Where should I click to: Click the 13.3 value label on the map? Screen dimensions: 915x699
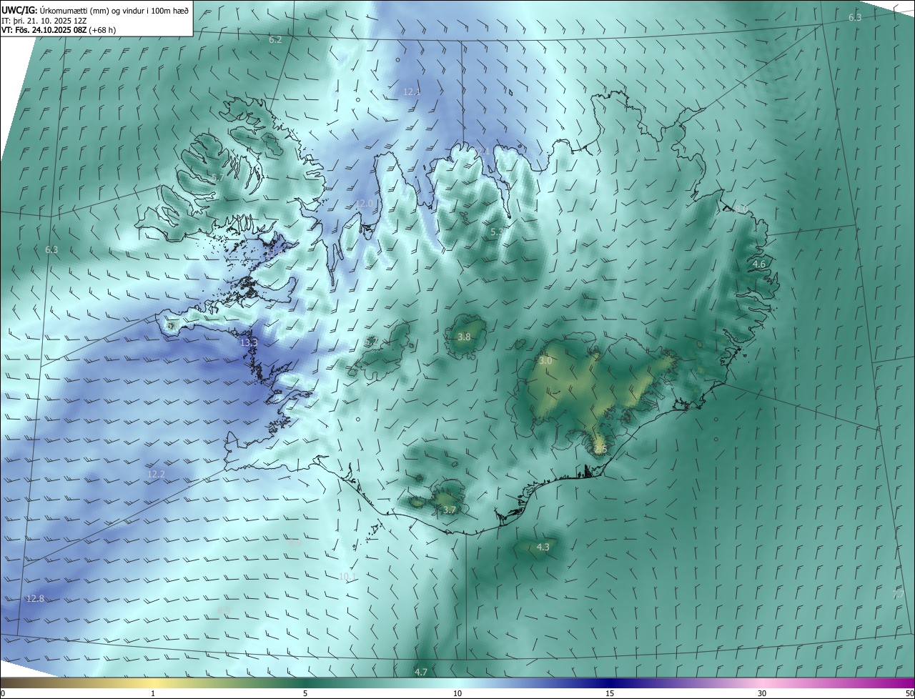pyautogui.click(x=249, y=343)
